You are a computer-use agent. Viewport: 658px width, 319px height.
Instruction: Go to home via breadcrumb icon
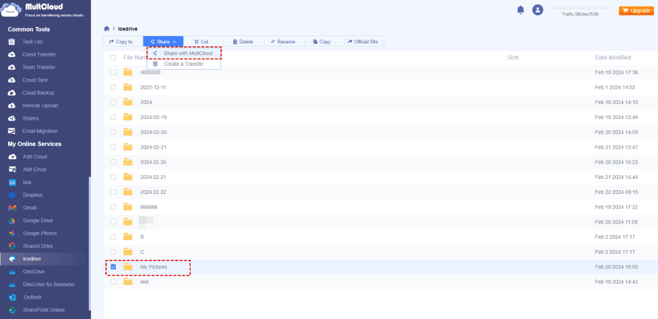point(107,28)
